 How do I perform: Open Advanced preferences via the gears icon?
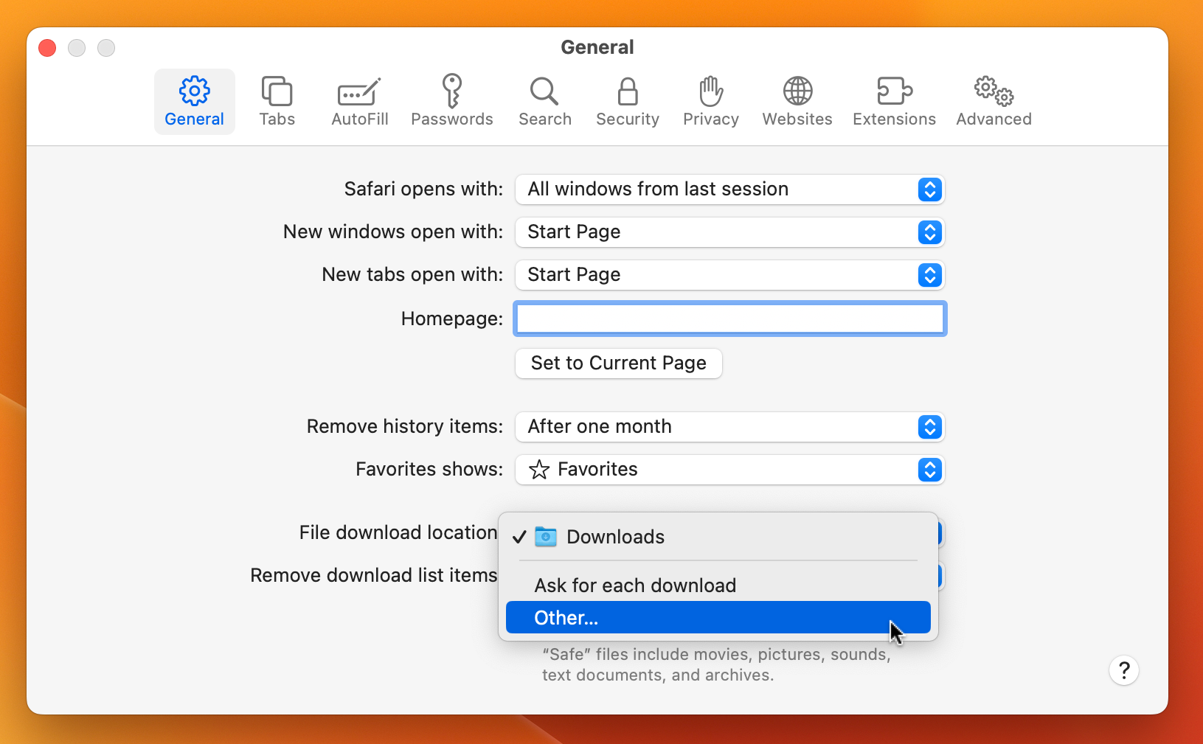coord(993,101)
